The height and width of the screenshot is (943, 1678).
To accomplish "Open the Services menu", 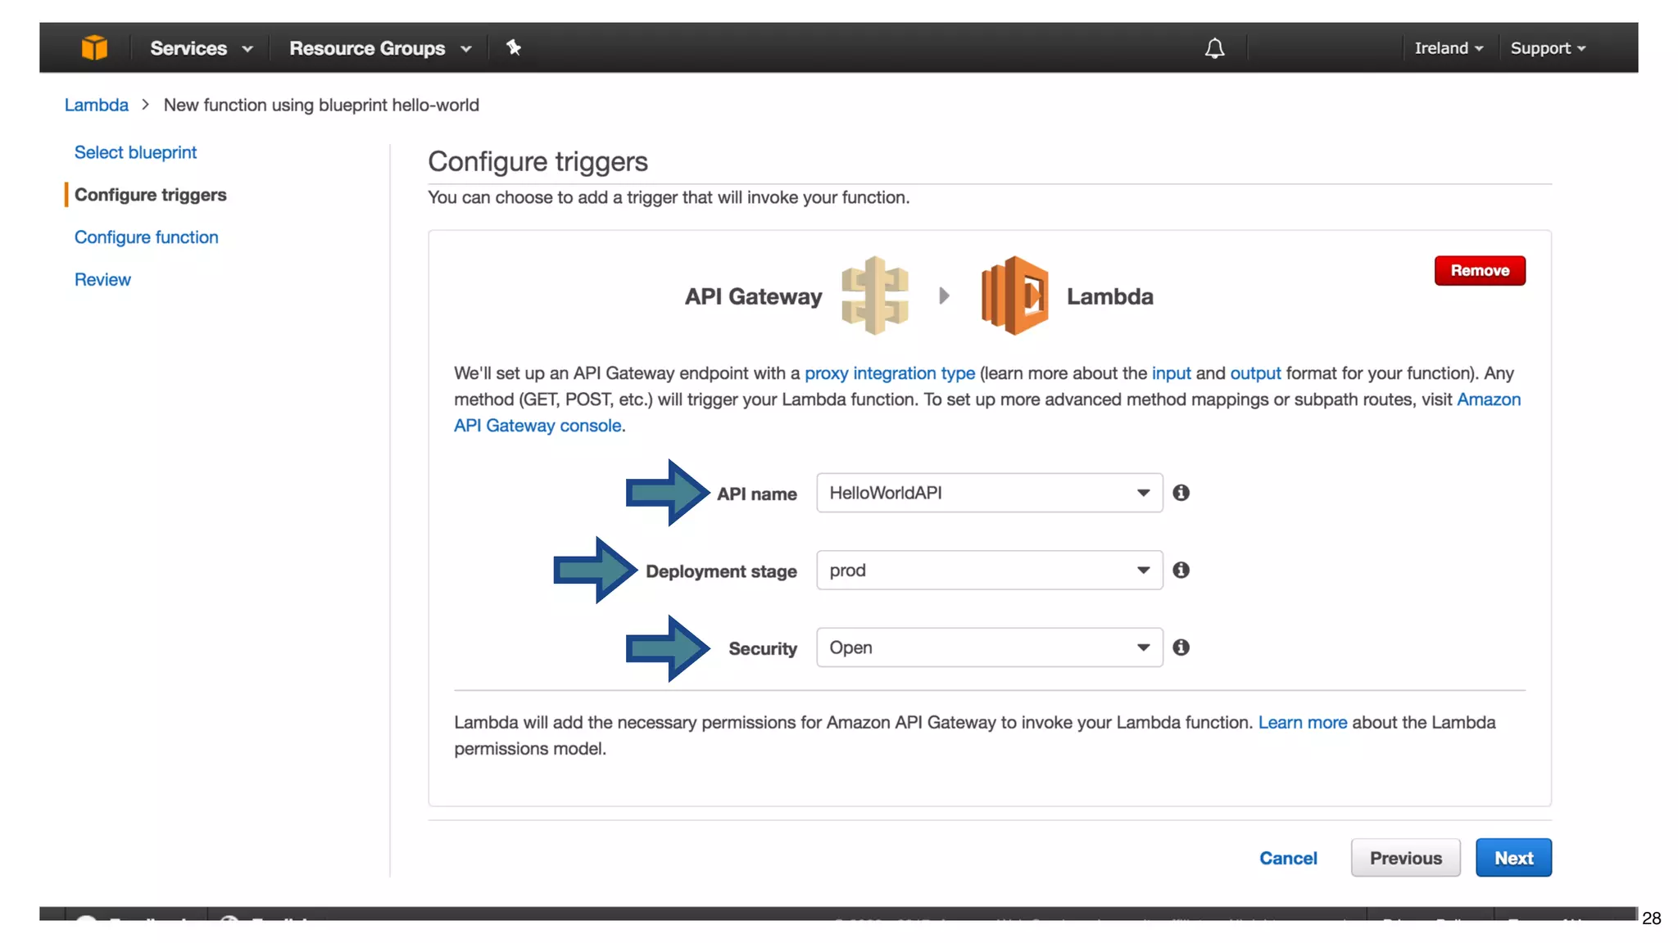I will (x=201, y=48).
